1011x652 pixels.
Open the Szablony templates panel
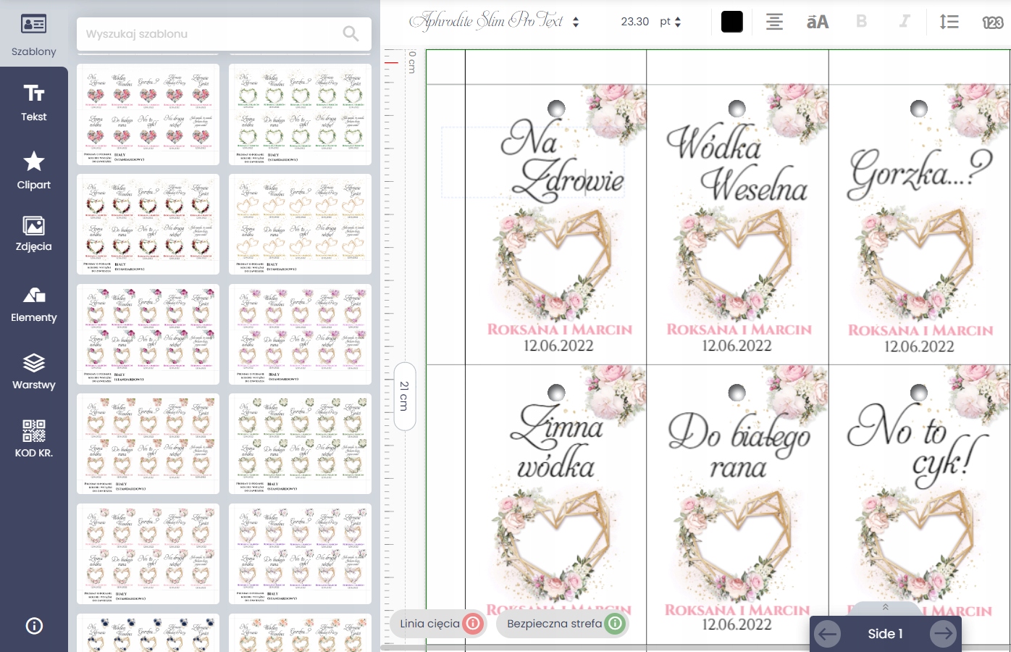click(33, 35)
